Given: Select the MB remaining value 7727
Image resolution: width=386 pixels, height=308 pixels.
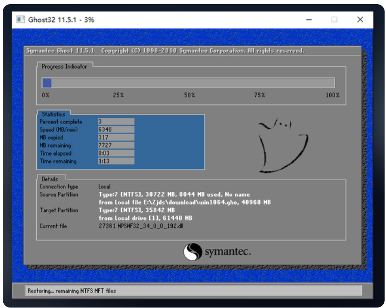Looking at the screenshot, I should [x=116, y=145].
